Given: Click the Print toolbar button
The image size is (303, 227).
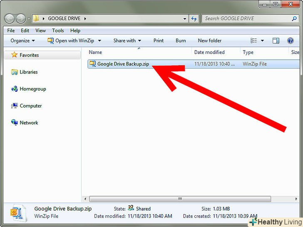Looking at the screenshot, I should coord(159,41).
